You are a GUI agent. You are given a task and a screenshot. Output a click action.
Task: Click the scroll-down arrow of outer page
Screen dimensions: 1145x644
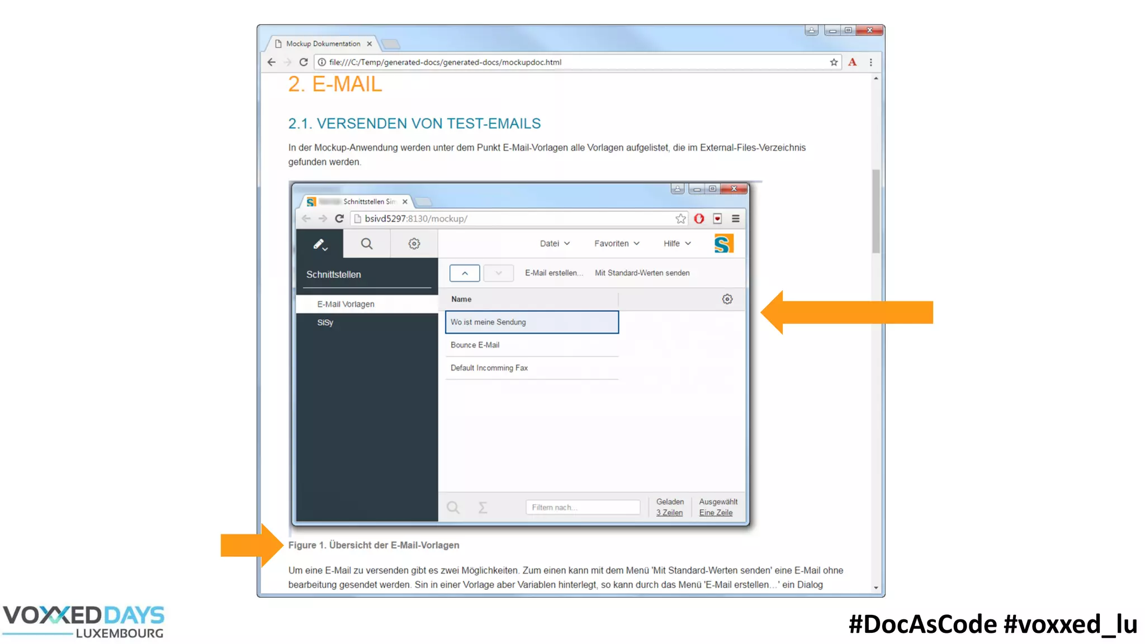tap(876, 588)
